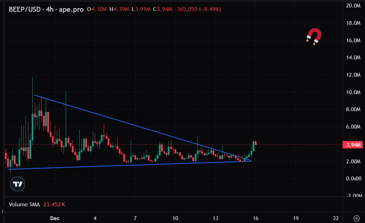Click the 10.0M price axis label
This screenshot has height=223, width=365.
[x=353, y=92]
